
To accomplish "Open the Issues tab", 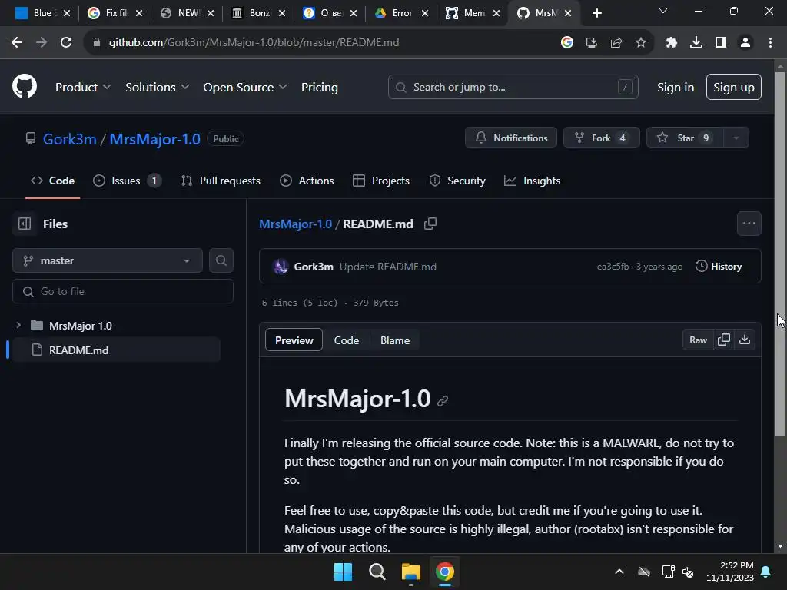I will (x=127, y=181).
